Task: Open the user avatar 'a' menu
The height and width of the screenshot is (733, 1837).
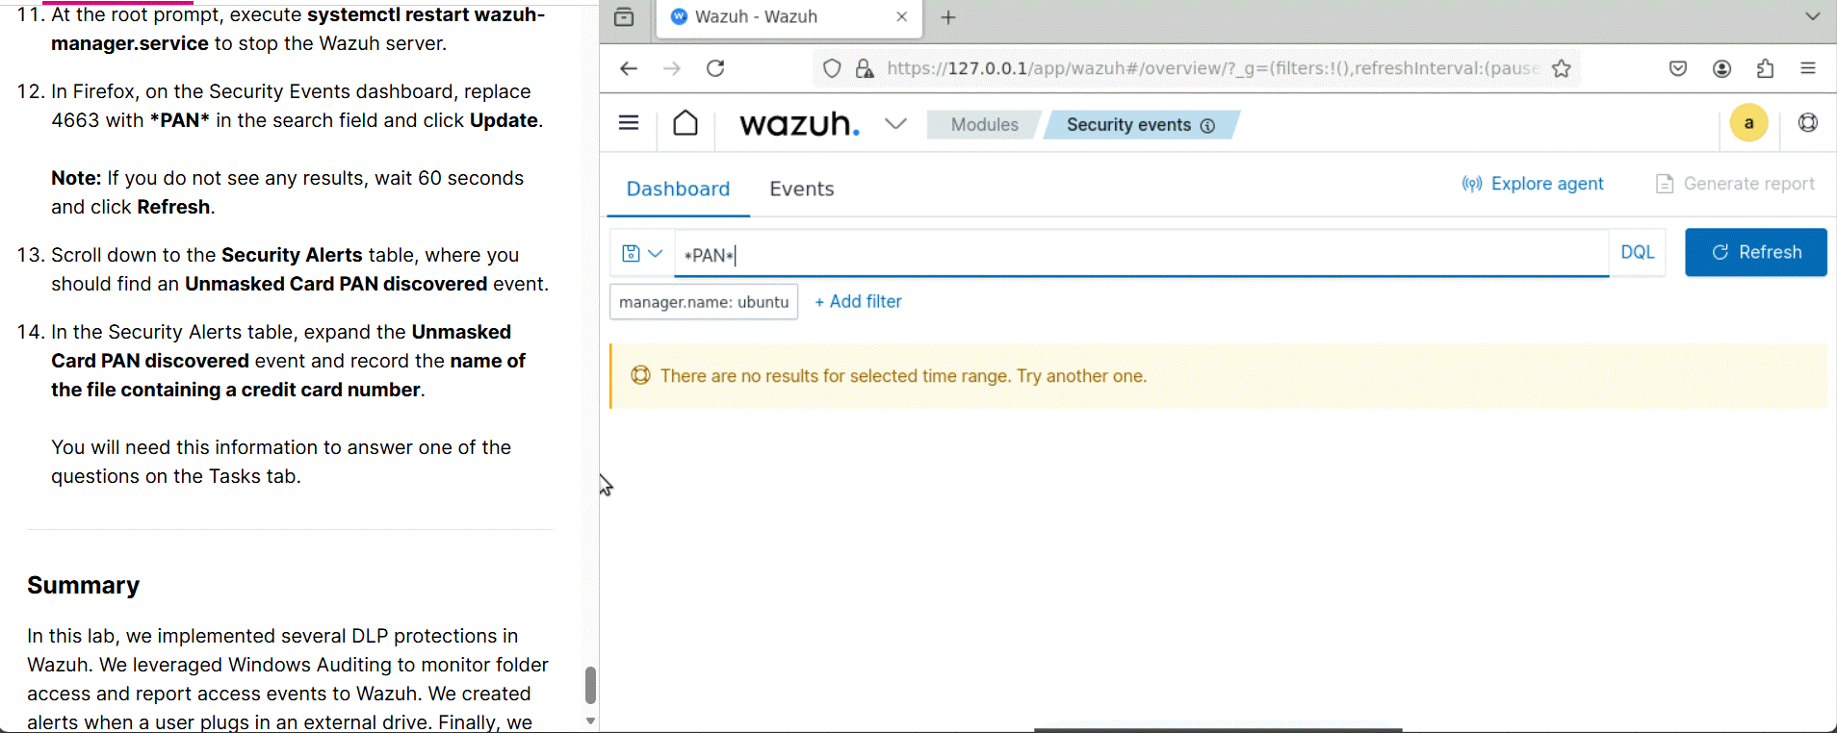Action: [1748, 123]
